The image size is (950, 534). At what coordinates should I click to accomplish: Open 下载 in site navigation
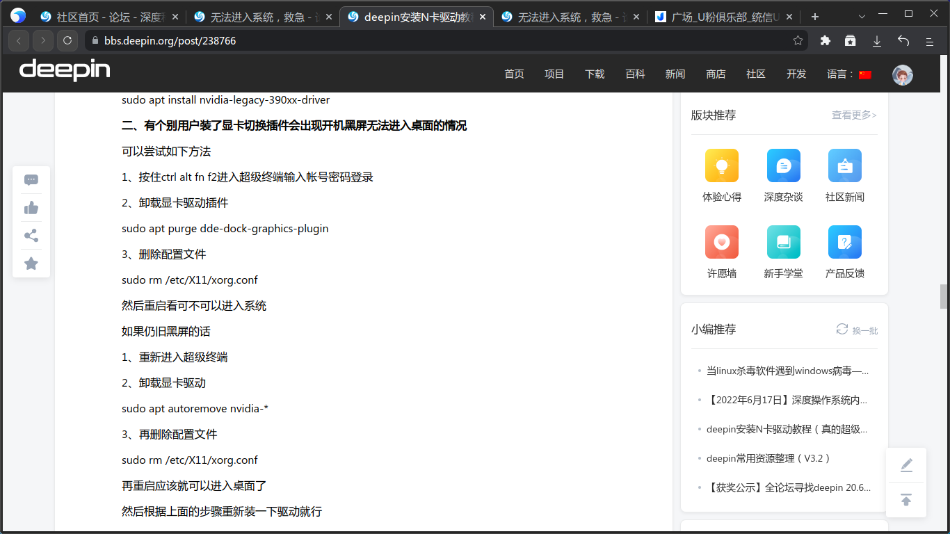(x=595, y=74)
